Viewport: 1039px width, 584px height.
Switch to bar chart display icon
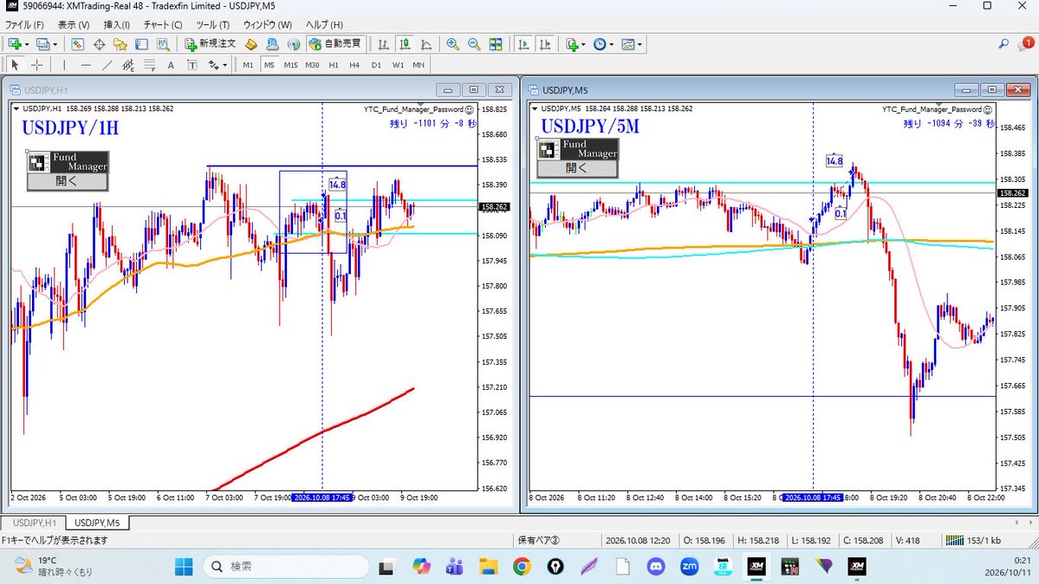coord(383,44)
